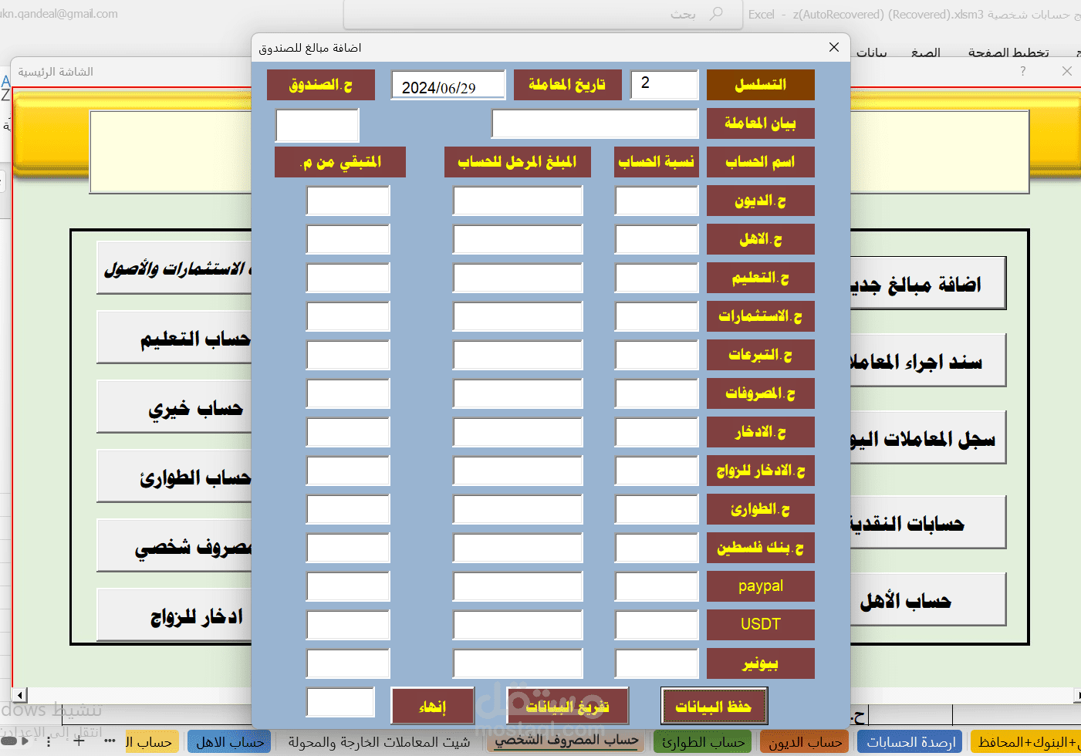Viewport: 1081px width, 756px height.
Task: Open the الصيغ ribbon tab
Action: (x=925, y=52)
